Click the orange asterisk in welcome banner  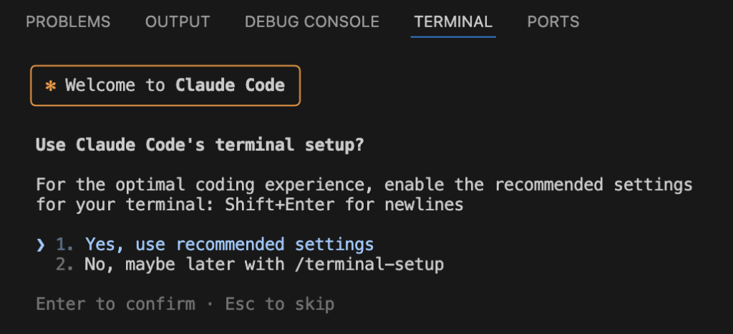(50, 86)
